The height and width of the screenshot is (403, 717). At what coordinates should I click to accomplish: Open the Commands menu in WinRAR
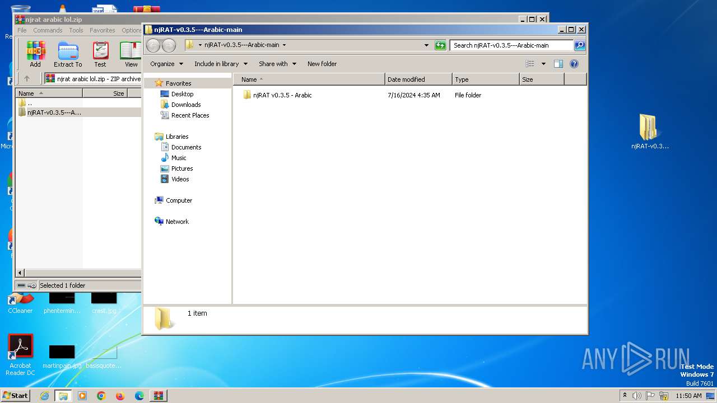click(x=48, y=30)
